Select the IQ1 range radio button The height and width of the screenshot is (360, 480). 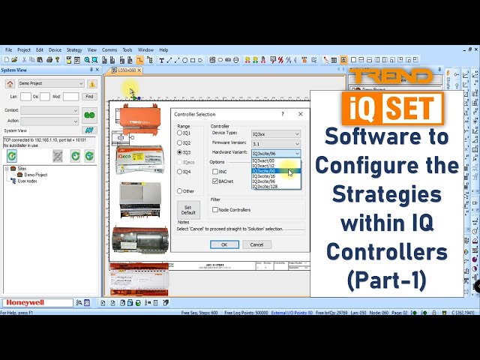(x=180, y=133)
